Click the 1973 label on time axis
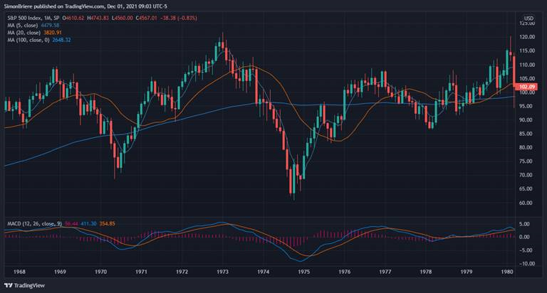This screenshot has height=293, width=547. point(223,272)
